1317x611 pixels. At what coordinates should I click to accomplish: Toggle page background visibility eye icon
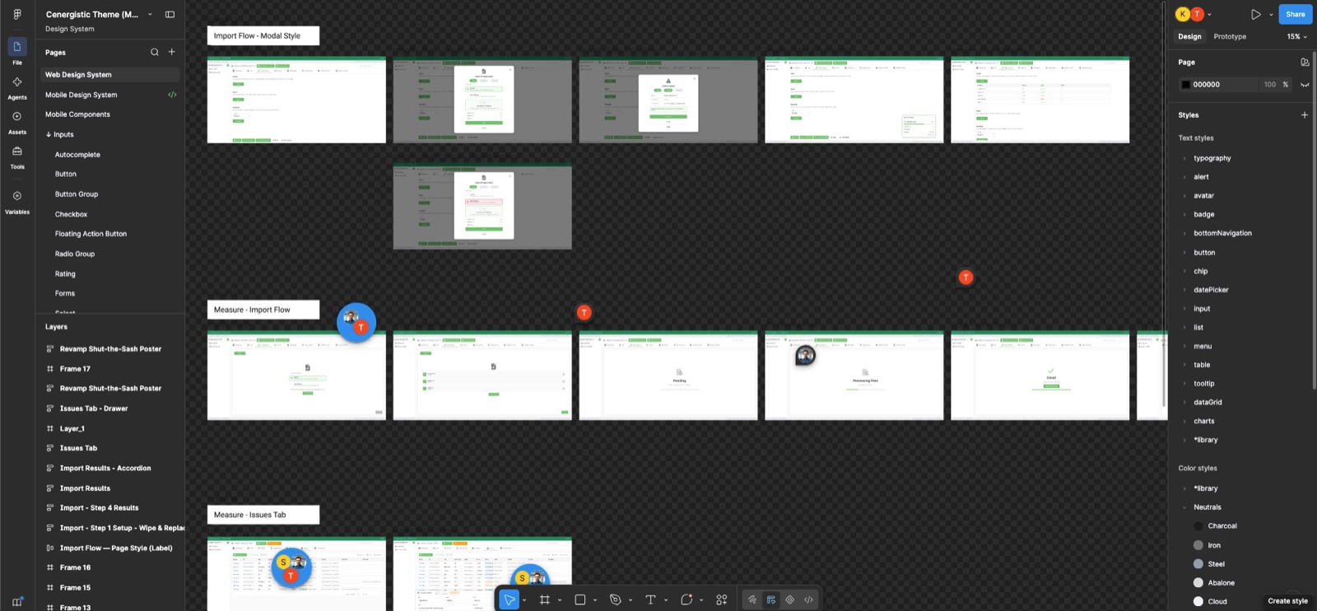click(1305, 85)
